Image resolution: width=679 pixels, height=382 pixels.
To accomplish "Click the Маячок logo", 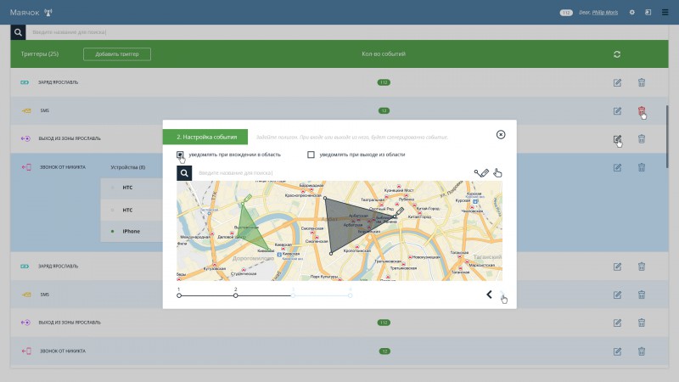I will pyautogui.click(x=31, y=13).
